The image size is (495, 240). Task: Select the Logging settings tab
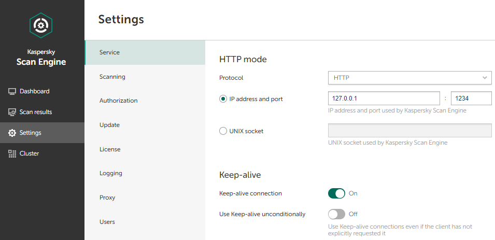click(111, 173)
